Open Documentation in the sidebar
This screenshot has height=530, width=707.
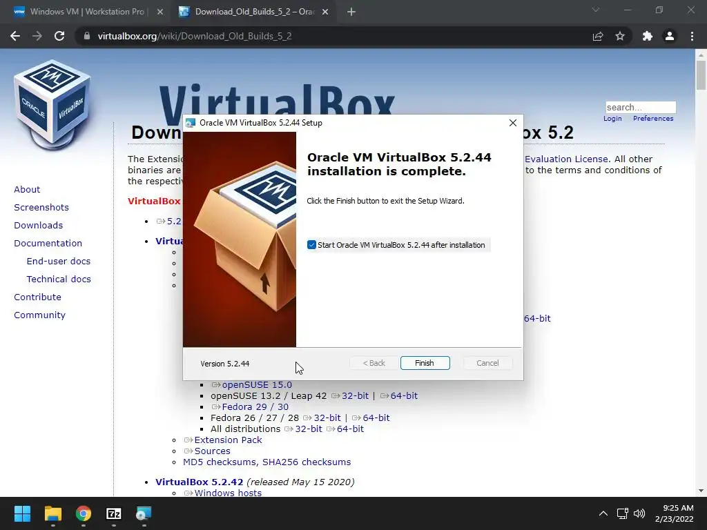(48, 244)
